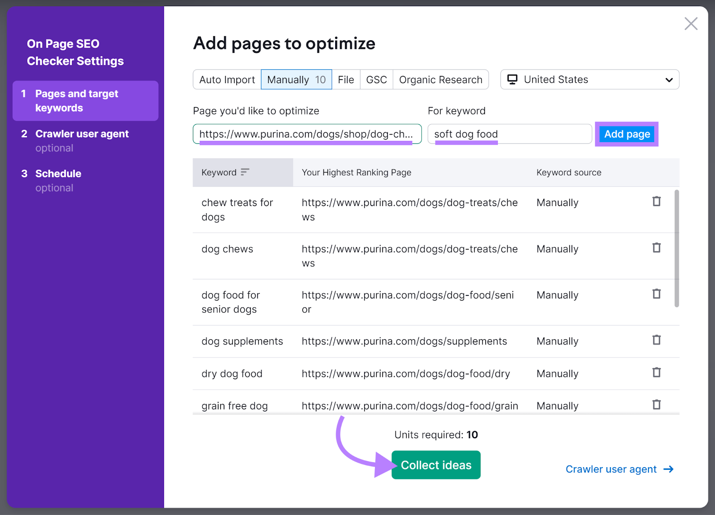Viewport: 715px width, 515px height.
Task: Click the "soft dog food" keyword field
Action: 509,134
